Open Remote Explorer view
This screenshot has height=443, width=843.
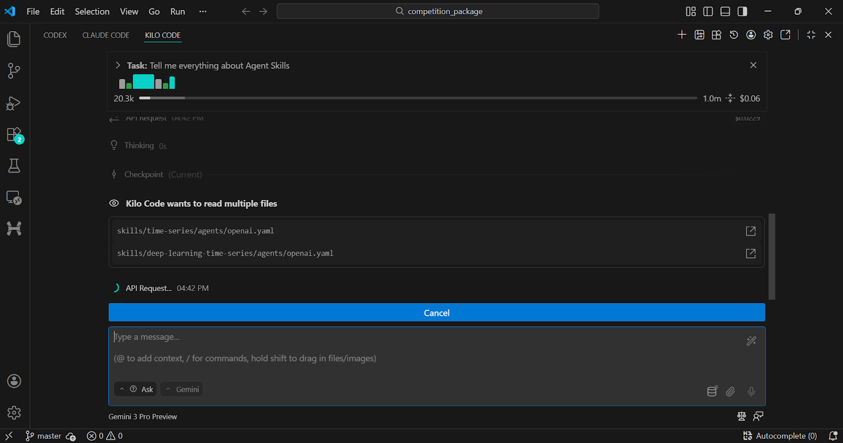coord(14,197)
